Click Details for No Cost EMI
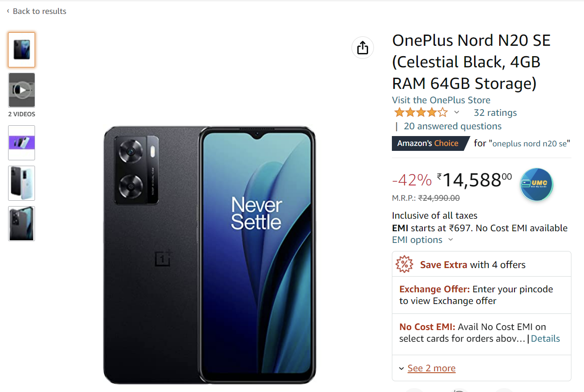The image size is (584, 392). click(x=545, y=338)
